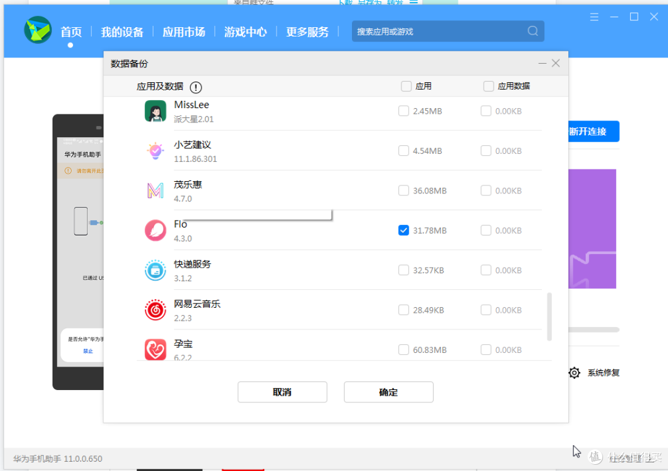Click the 取消 button
The image size is (668, 471).
(282, 392)
